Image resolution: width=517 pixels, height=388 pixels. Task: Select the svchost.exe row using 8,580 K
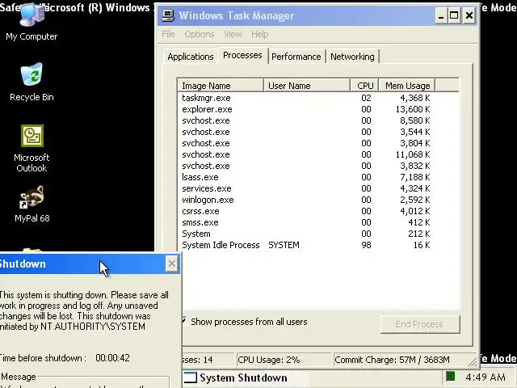pos(306,120)
